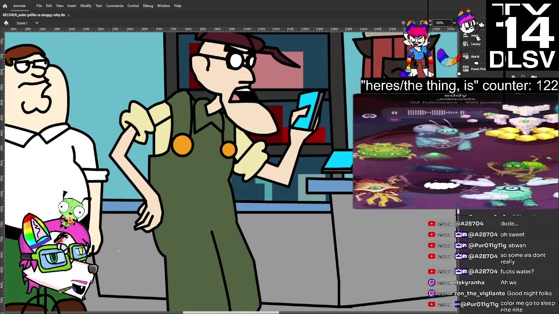Click YouTube icon beside 'fucks water?' message
The width and height of the screenshot is (559, 314).
(431, 272)
